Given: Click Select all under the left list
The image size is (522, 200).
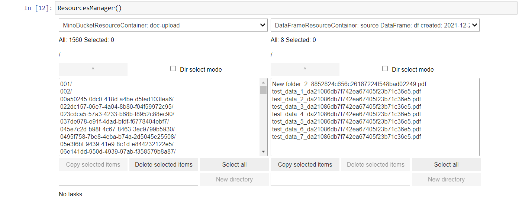Looking at the screenshot, I should point(234,164).
